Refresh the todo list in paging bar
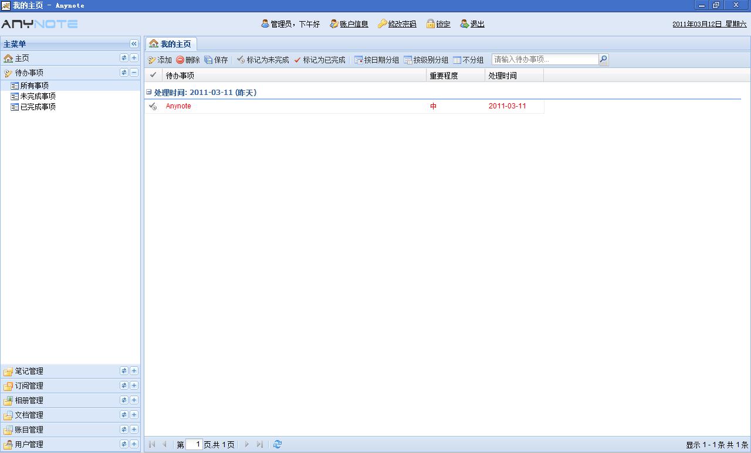Viewport: 751px width, 453px height. (278, 444)
